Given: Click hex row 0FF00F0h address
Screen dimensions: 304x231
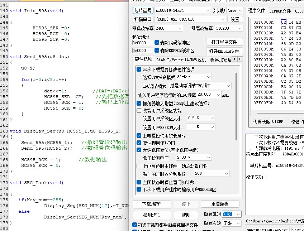Looking at the screenshot, I should click(263, 103).
